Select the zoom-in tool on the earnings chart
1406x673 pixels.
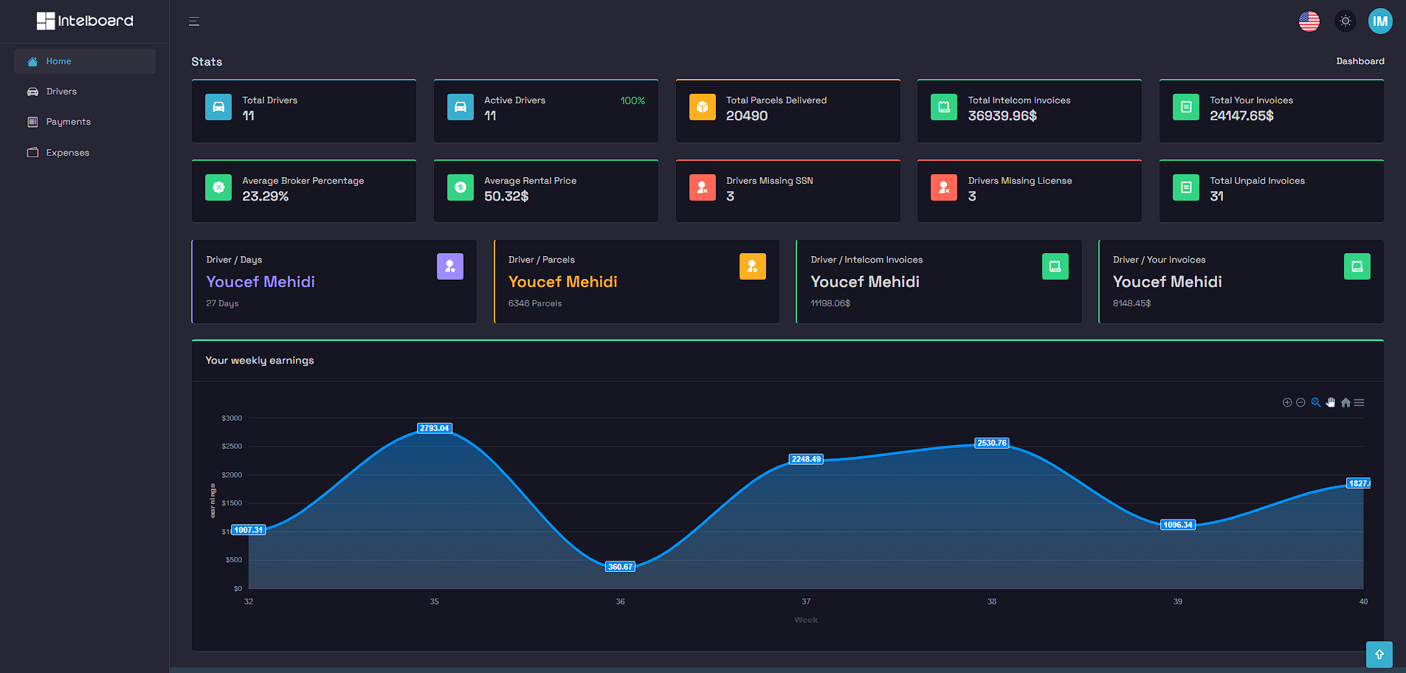coord(1286,402)
